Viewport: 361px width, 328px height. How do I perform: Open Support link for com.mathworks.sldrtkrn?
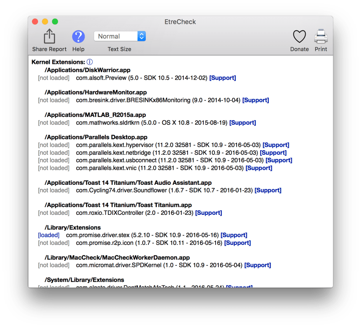pyautogui.click(x=242, y=123)
